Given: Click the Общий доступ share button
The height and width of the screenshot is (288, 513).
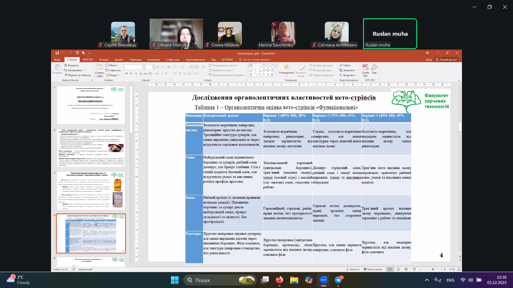Looking at the screenshot, I should (x=446, y=60).
